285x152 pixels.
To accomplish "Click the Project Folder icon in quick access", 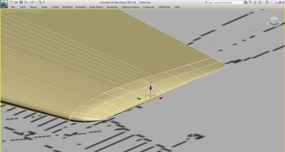I will pyautogui.click(x=40, y=2).
